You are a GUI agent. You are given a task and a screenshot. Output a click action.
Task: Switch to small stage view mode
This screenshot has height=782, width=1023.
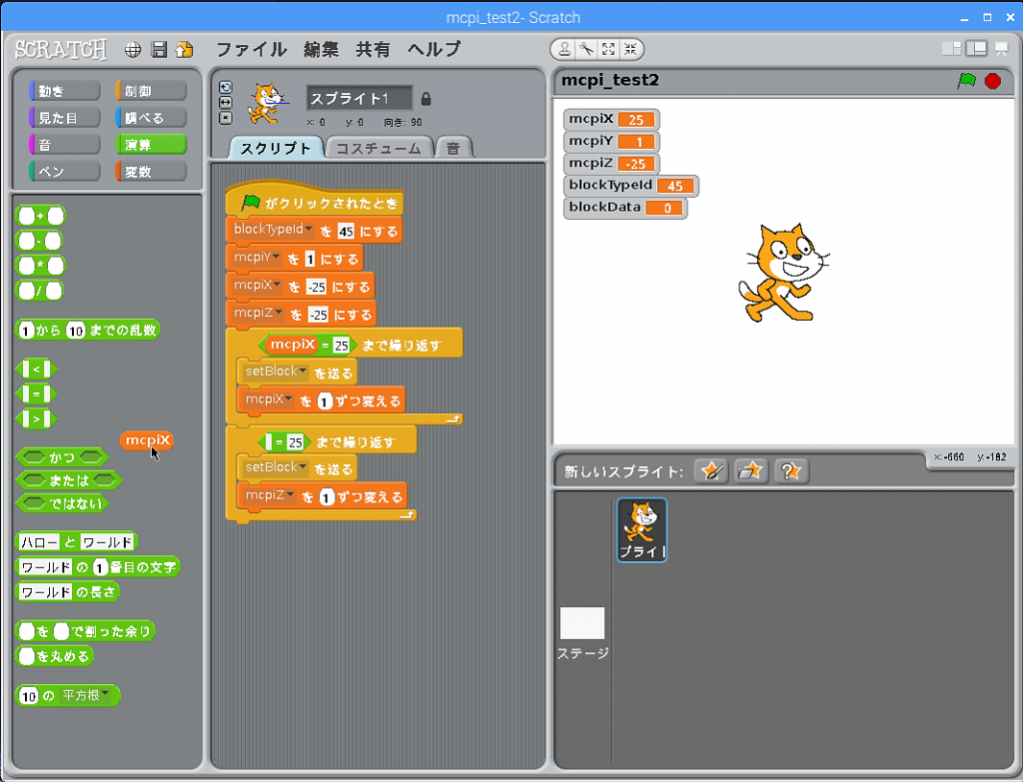(951, 48)
